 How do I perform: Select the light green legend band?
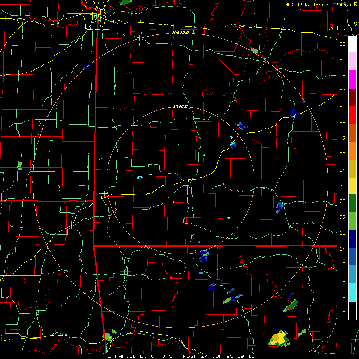point(352,221)
